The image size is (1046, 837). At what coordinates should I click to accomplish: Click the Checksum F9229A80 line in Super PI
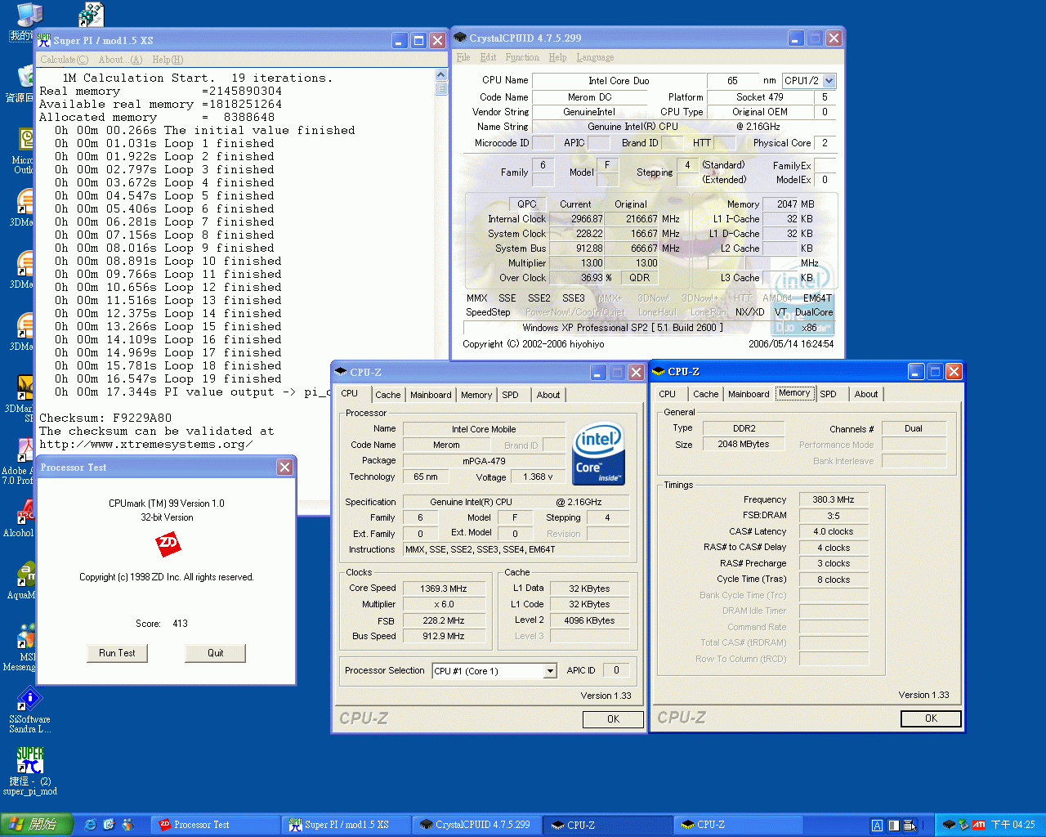tap(105, 418)
